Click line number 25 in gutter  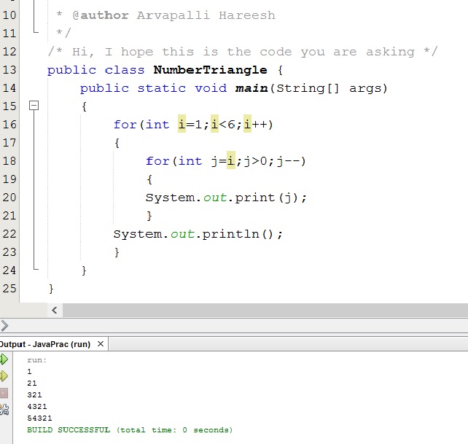click(x=9, y=289)
